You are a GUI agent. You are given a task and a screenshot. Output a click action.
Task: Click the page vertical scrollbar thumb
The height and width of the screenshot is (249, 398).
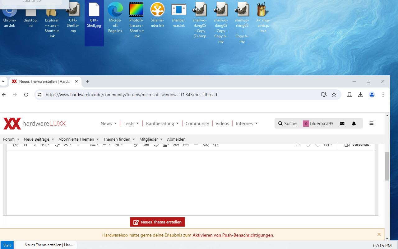tap(387, 166)
